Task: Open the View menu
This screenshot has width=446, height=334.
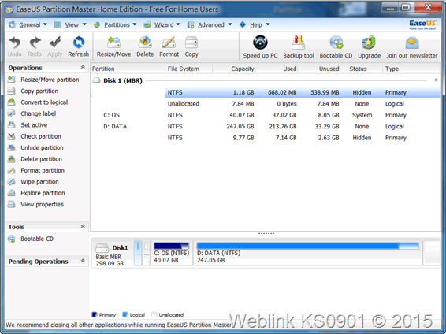Action: [x=70, y=25]
